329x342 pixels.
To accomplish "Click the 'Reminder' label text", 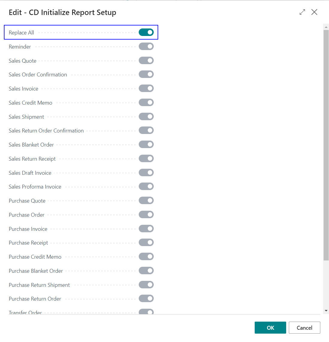I will pyautogui.click(x=20, y=47).
